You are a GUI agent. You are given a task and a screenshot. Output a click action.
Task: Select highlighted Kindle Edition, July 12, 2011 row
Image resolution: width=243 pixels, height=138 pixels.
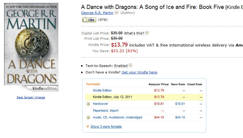click(x=144, y=97)
